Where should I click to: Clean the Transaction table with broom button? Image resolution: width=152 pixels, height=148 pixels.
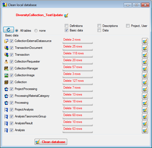(145, 55)
